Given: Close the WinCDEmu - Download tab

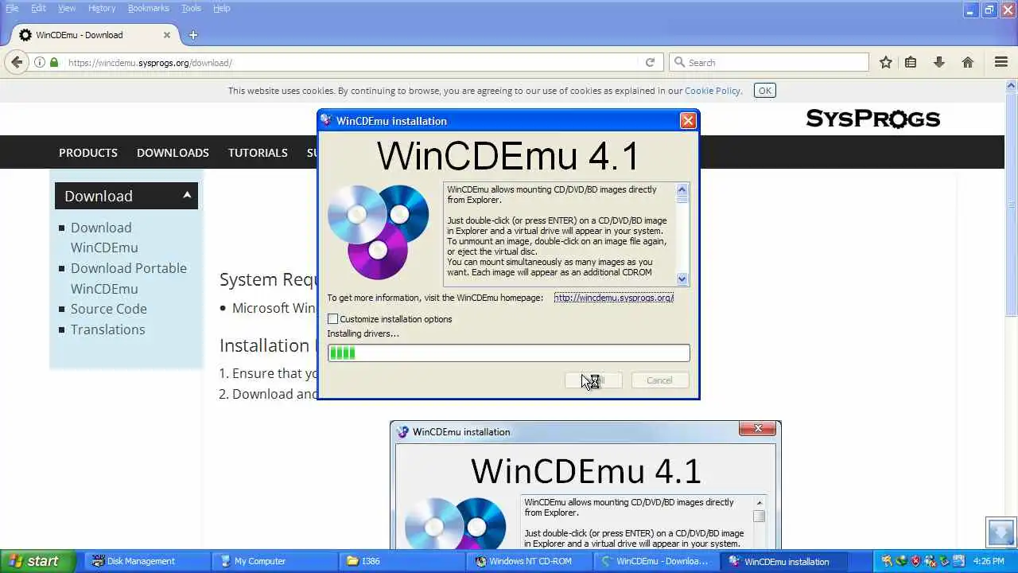Looking at the screenshot, I should tap(167, 35).
